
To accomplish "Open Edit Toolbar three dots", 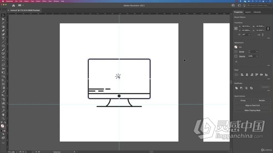I will click(x=3, y=143).
